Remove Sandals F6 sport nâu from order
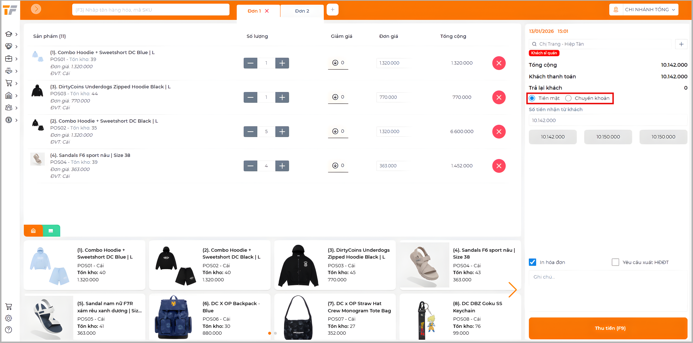 (499, 166)
